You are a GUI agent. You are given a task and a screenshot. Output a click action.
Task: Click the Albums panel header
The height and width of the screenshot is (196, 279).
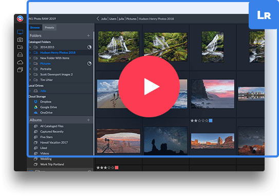[61, 120]
